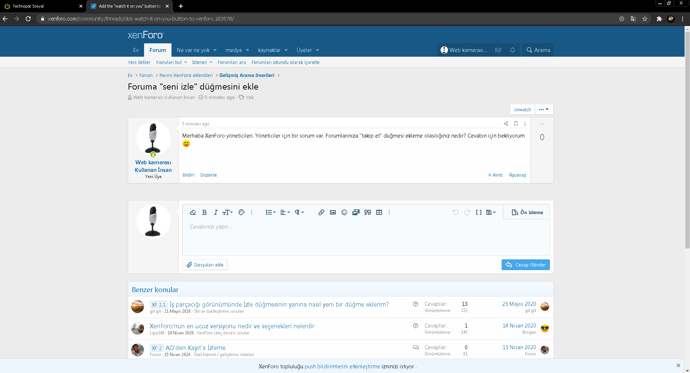Expand the kaynaklar menu arrow
This screenshot has width=690, height=373.
click(286, 50)
